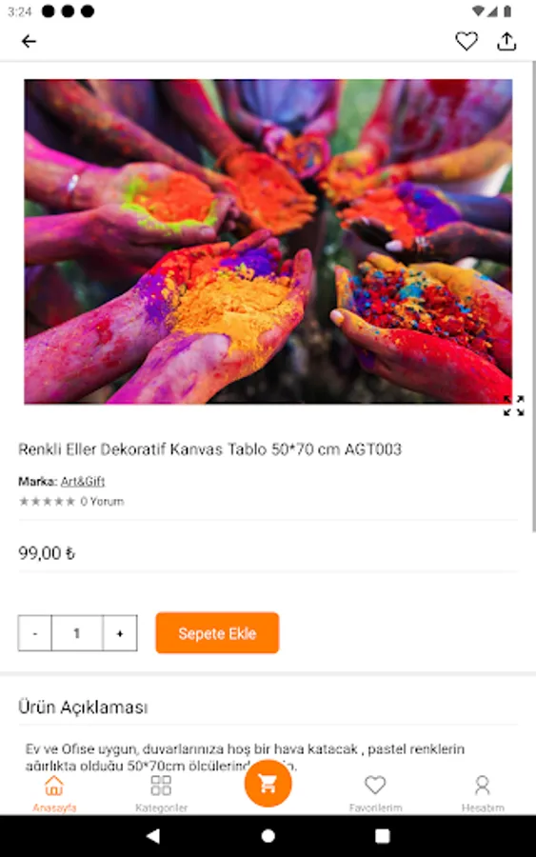Click the vertical scrollbar on right edge
Image resolution: width=536 pixels, height=857 pixels.
[534, 296]
